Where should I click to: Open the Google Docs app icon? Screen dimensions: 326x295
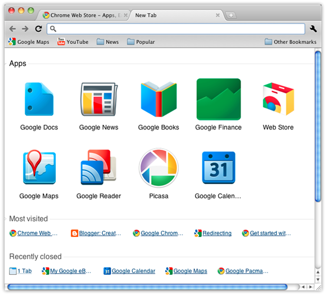[x=39, y=99]
